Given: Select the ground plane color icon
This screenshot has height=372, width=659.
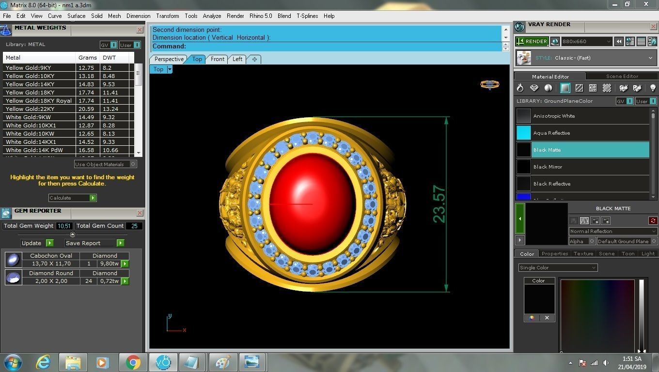Looking at the screenshot, I should (565, 88).
